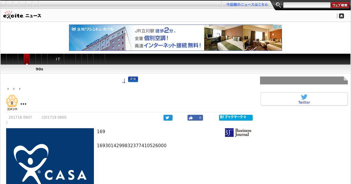The width and height of the screenshot is (351, 184).
Task: Enlarge the CASA article image
Action: 50,156
